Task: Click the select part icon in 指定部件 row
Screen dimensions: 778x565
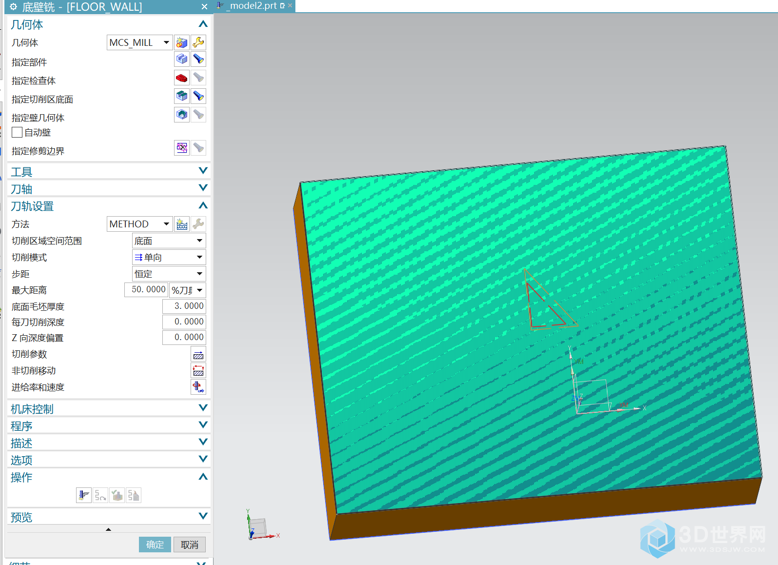Action: click(x=182, y=59)
